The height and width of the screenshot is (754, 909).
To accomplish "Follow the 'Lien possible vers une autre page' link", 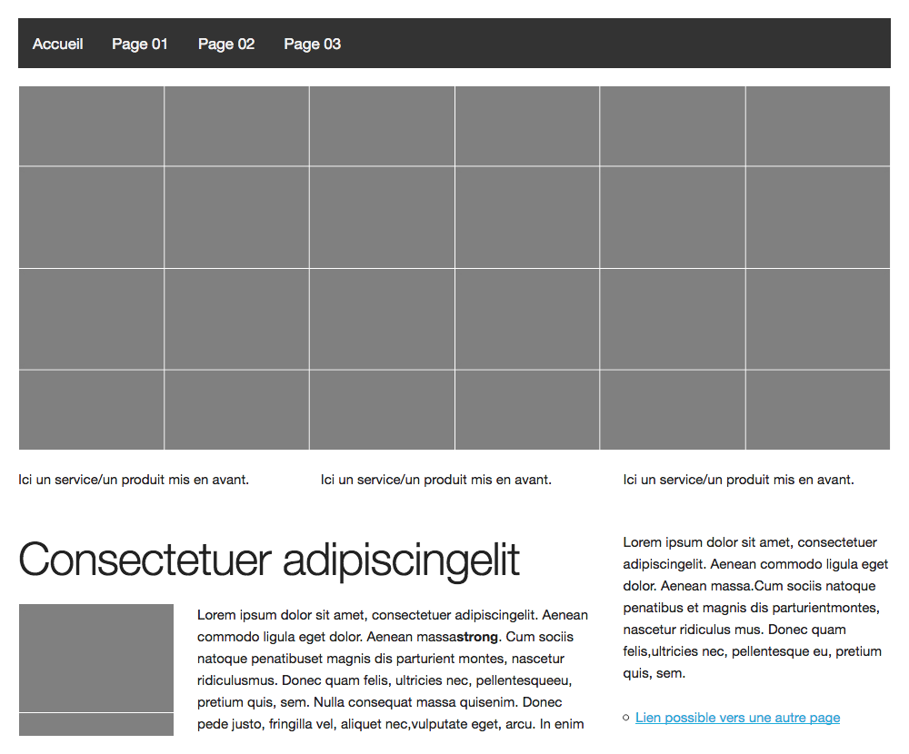I will (737, 718).
